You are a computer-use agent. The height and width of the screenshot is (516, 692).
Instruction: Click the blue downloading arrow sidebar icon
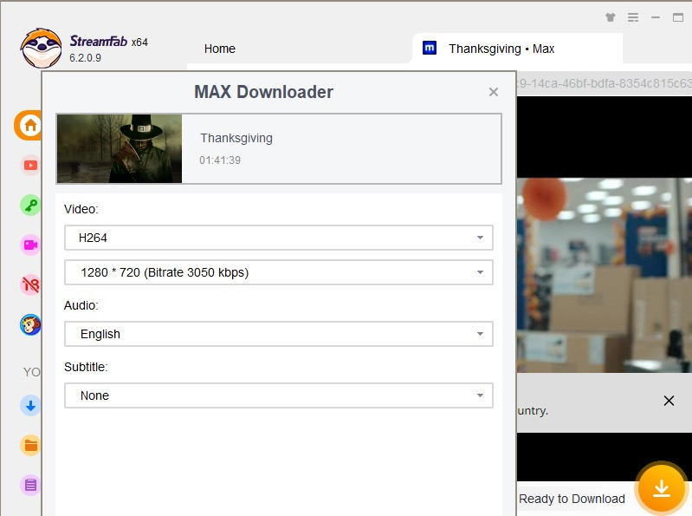(x=30, y=405)
